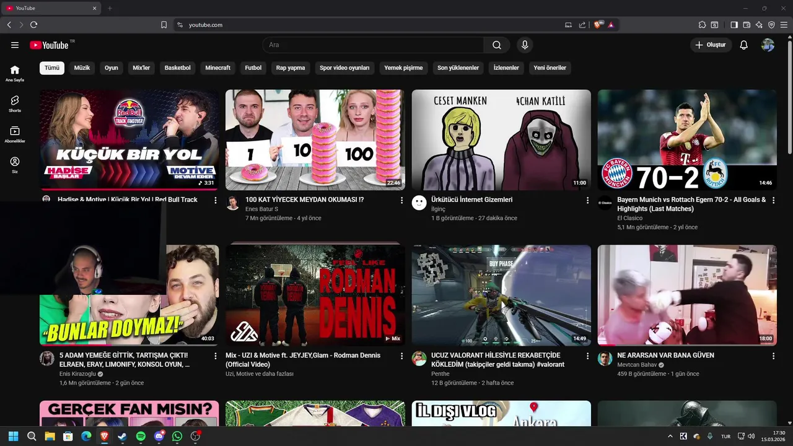Open browser extensions puzzle icon
Image resolution: width=793 pixels, height=446 pixels.
click(702, 25)
